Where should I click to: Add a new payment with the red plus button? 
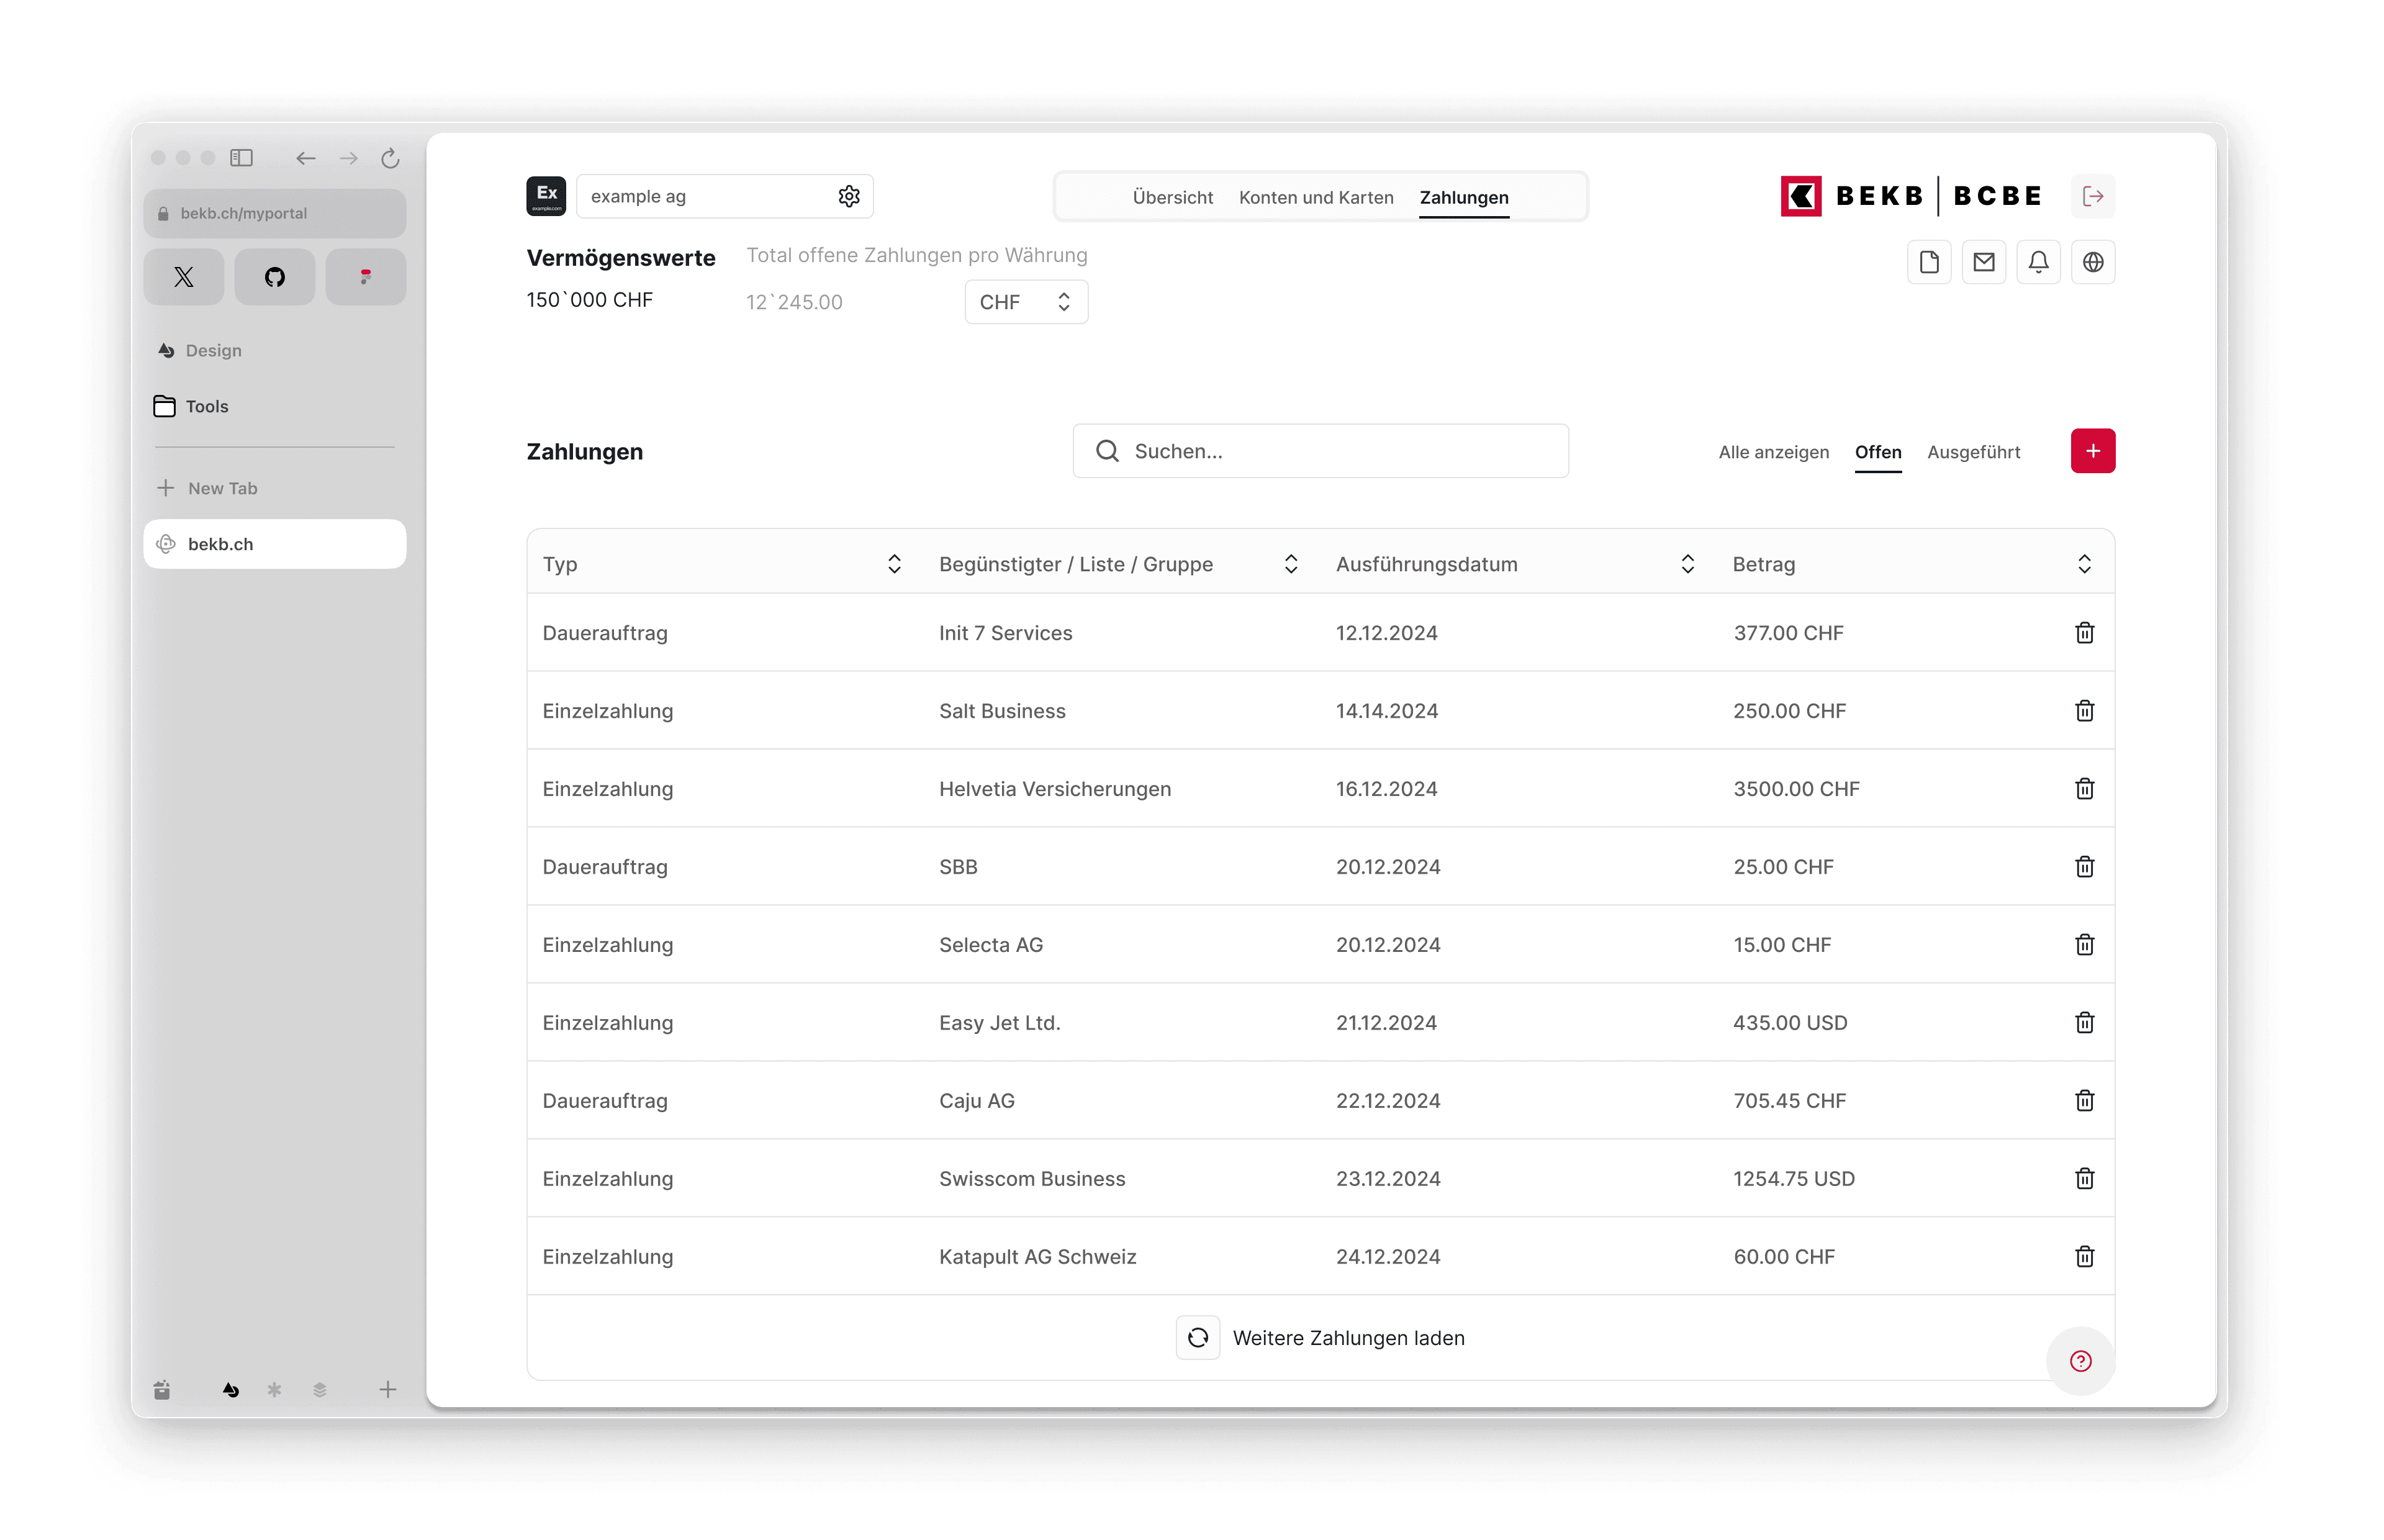tap(2092, 451)
